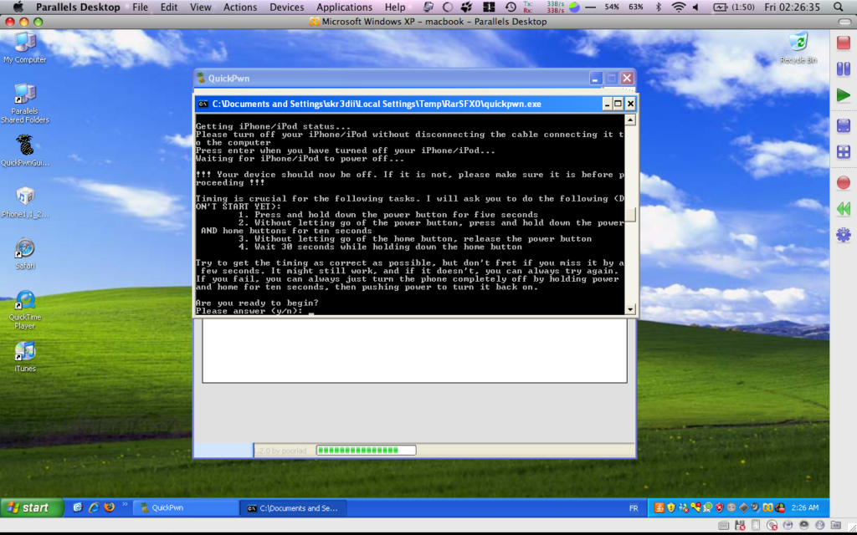Screen dimensions: 857x535
Task: Click the Parallels four-window Coherence icon in sidebar
Action: 844,152
